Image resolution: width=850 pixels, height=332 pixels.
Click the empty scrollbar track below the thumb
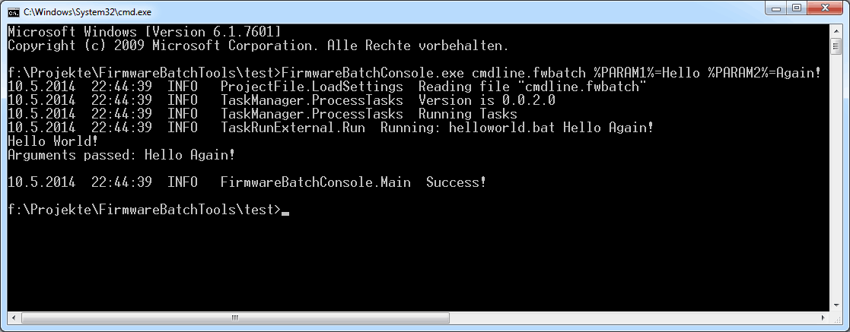836,190
